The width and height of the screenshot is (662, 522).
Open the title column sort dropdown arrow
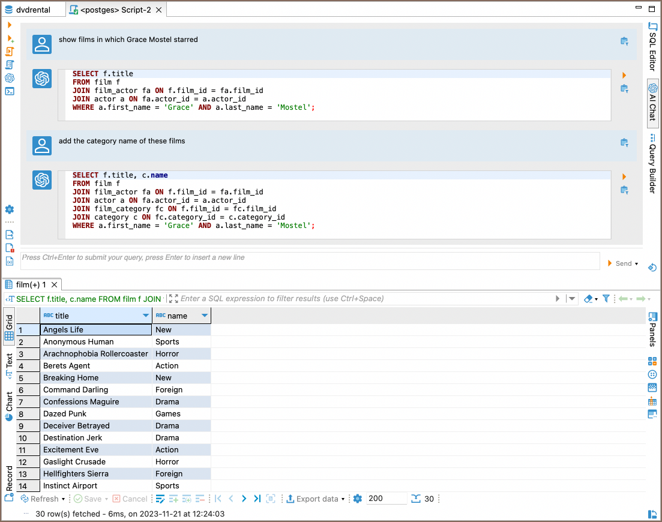(146, 316)
